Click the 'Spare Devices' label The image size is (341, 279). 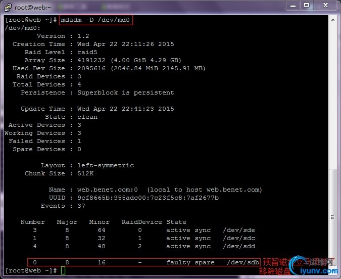[39, 149]
